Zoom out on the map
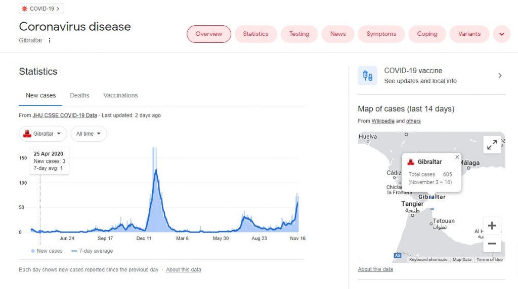518x289 pixels. 492,244
